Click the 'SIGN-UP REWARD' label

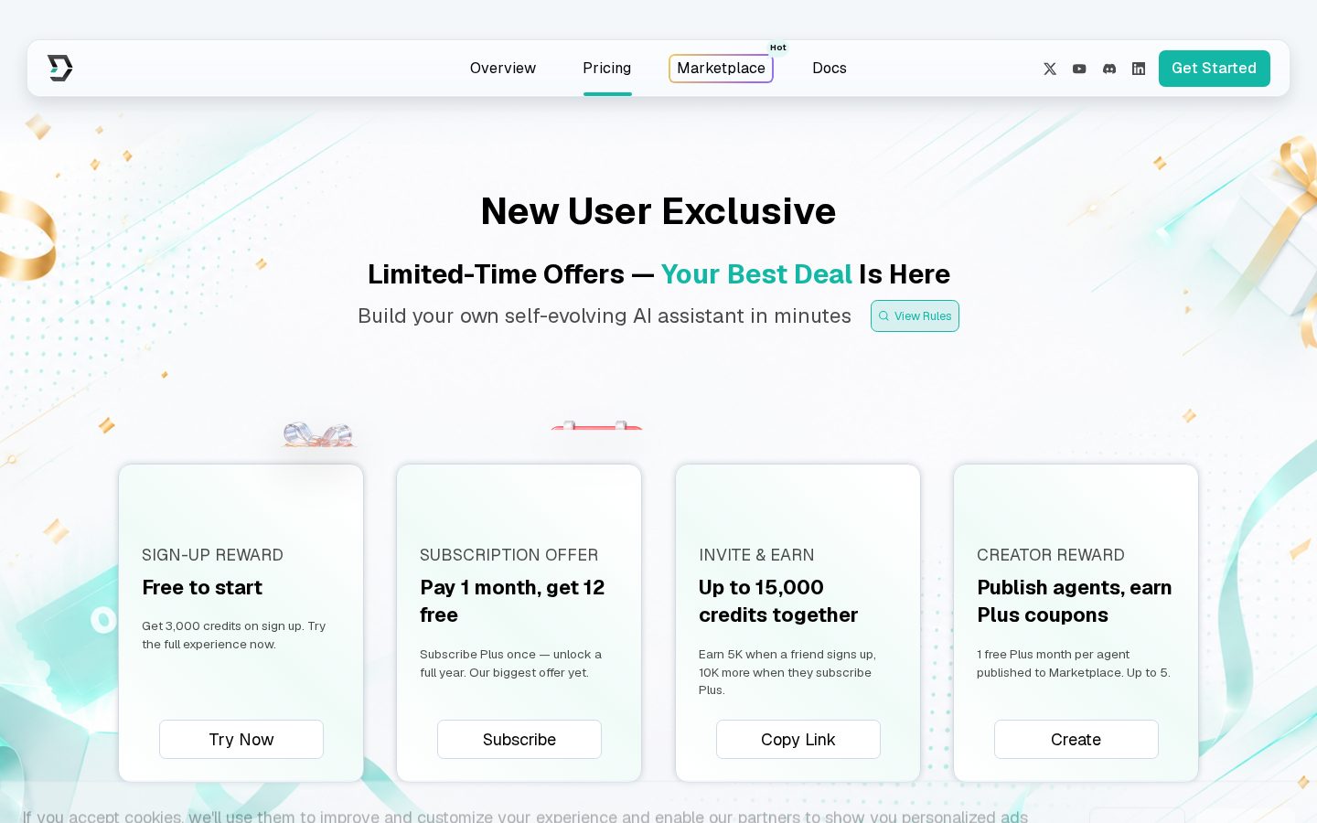212,555
